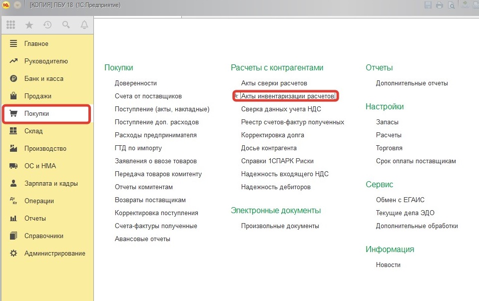Show the history clock icon panel
Image resolution: width=479 pixels, height=301 pixels.
pyautogui.click(x=47, y=24)
